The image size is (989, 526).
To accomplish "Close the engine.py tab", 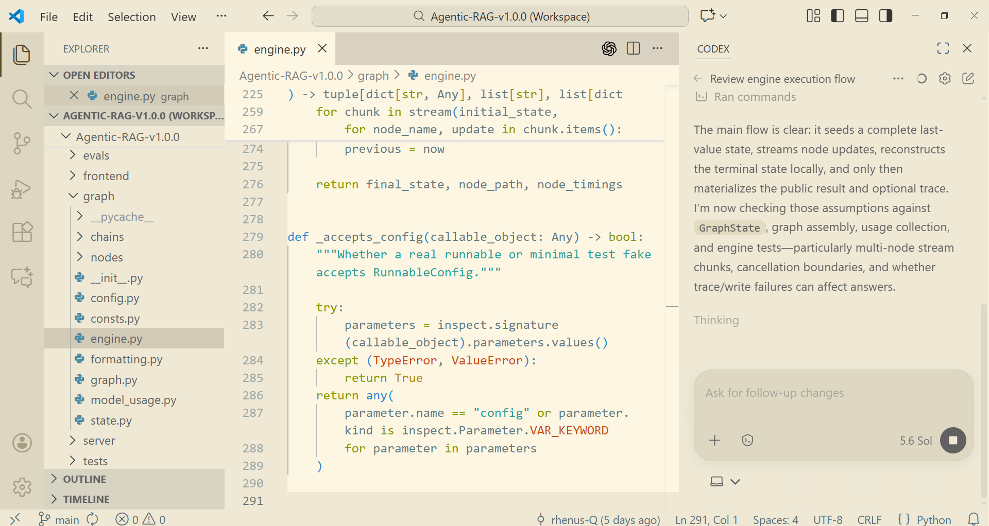I will (x=322, y=48).
